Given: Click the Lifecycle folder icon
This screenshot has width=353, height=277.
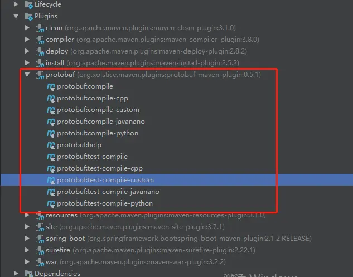Looking at the screenshot, I should (x=28, y=4).
